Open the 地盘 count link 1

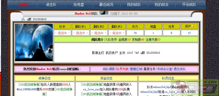[153, 33]
